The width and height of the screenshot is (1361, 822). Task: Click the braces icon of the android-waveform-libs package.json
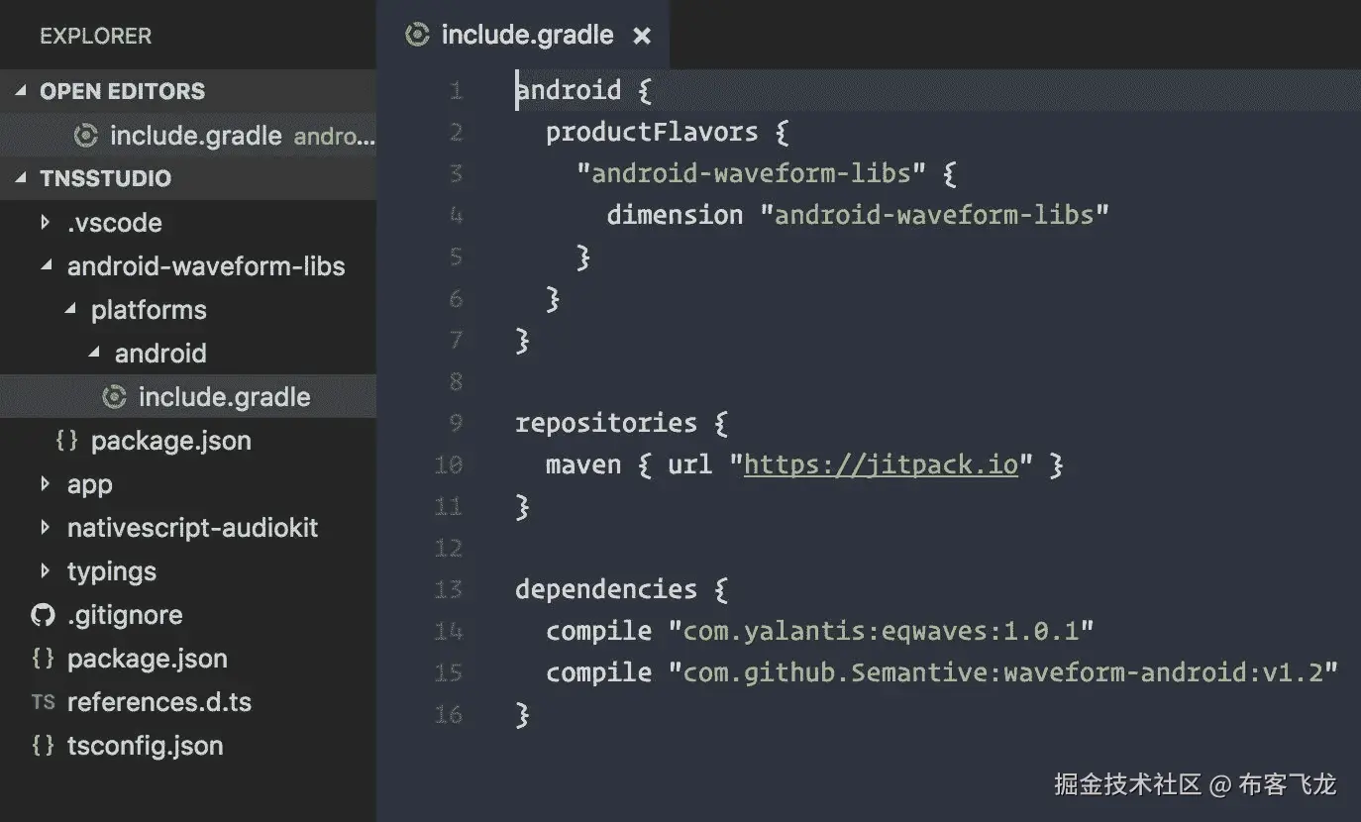coord(66,441)
